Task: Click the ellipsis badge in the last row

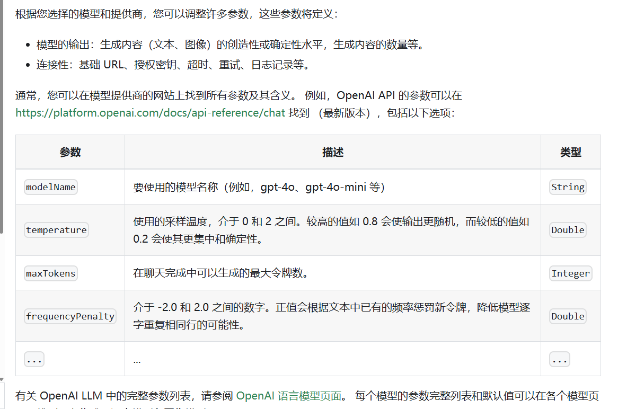Action: 34,359
